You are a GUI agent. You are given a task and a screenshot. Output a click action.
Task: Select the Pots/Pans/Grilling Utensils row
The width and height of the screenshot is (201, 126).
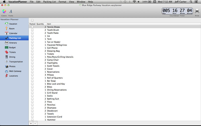115,57
